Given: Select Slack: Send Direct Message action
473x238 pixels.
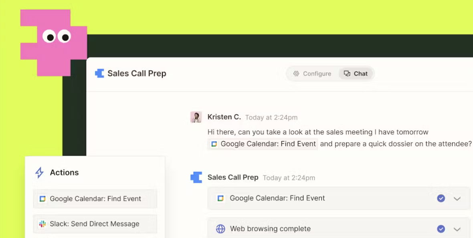Looking at the screenshot, I should click(x=95, y=224).
